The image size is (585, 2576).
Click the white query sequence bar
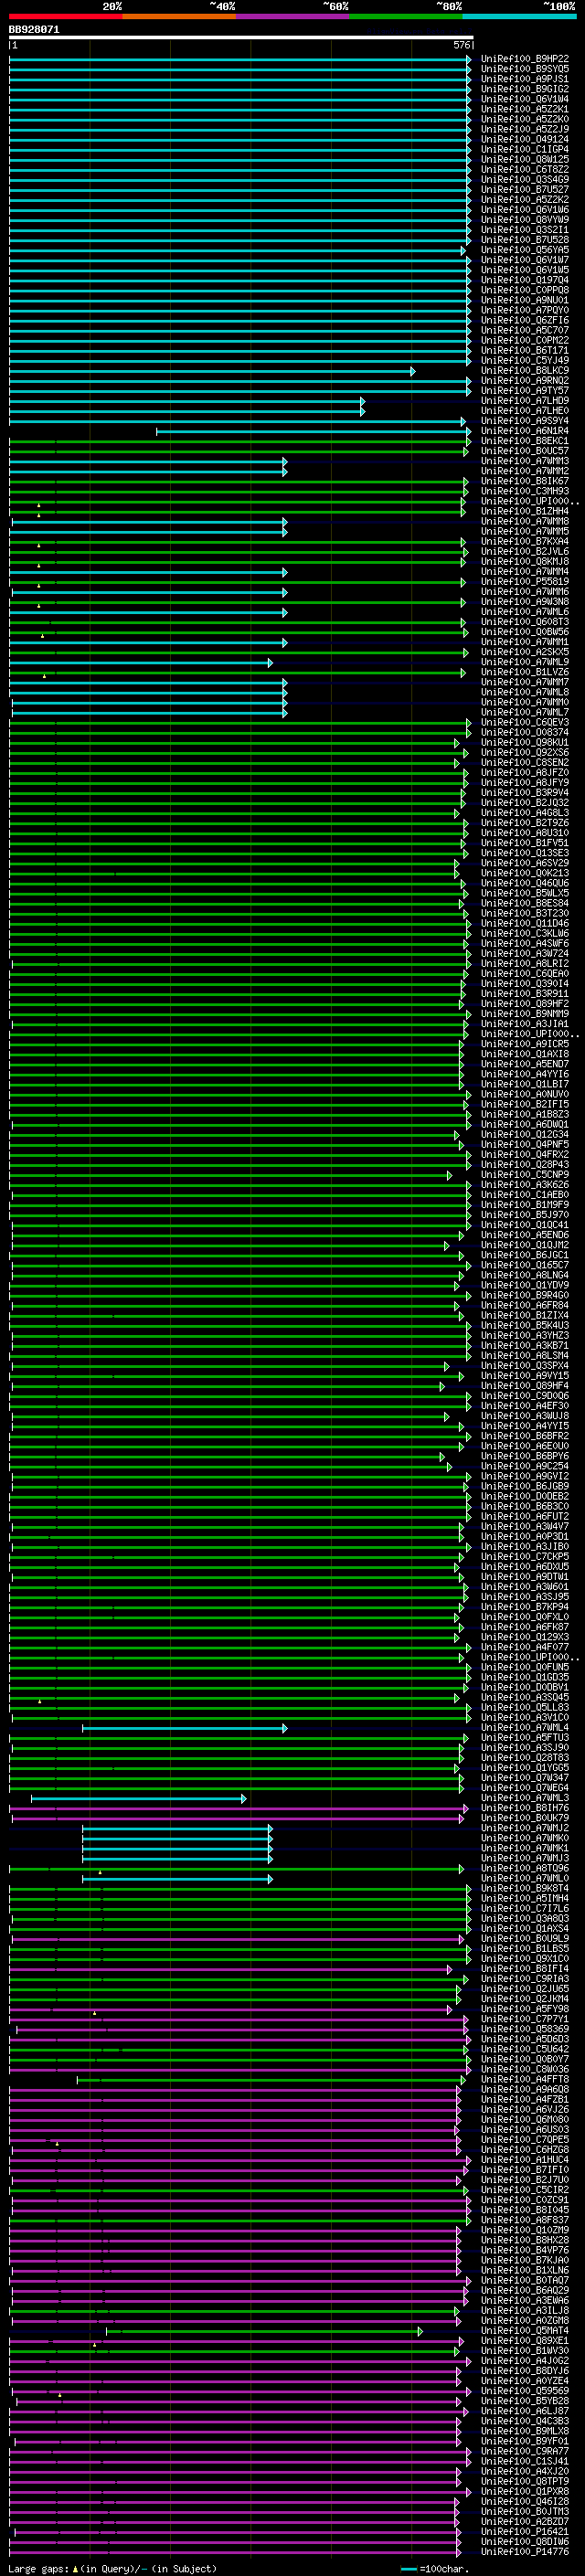241,37
